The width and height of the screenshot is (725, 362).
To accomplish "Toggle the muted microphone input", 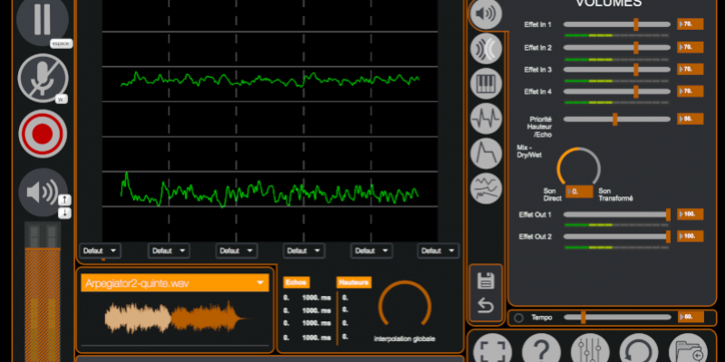I will (x=42, y=78).
